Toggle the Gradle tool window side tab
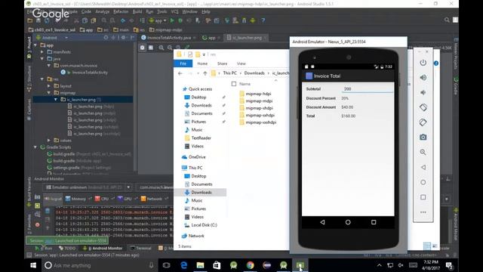The width and height of the screenshot is (483, 272). (456, 85)
